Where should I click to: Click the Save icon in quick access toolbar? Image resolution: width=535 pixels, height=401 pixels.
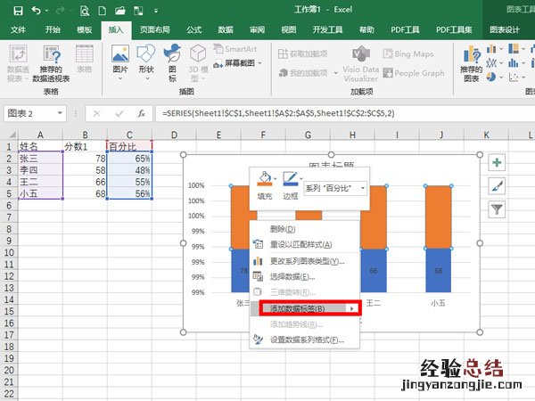[16, 11]
